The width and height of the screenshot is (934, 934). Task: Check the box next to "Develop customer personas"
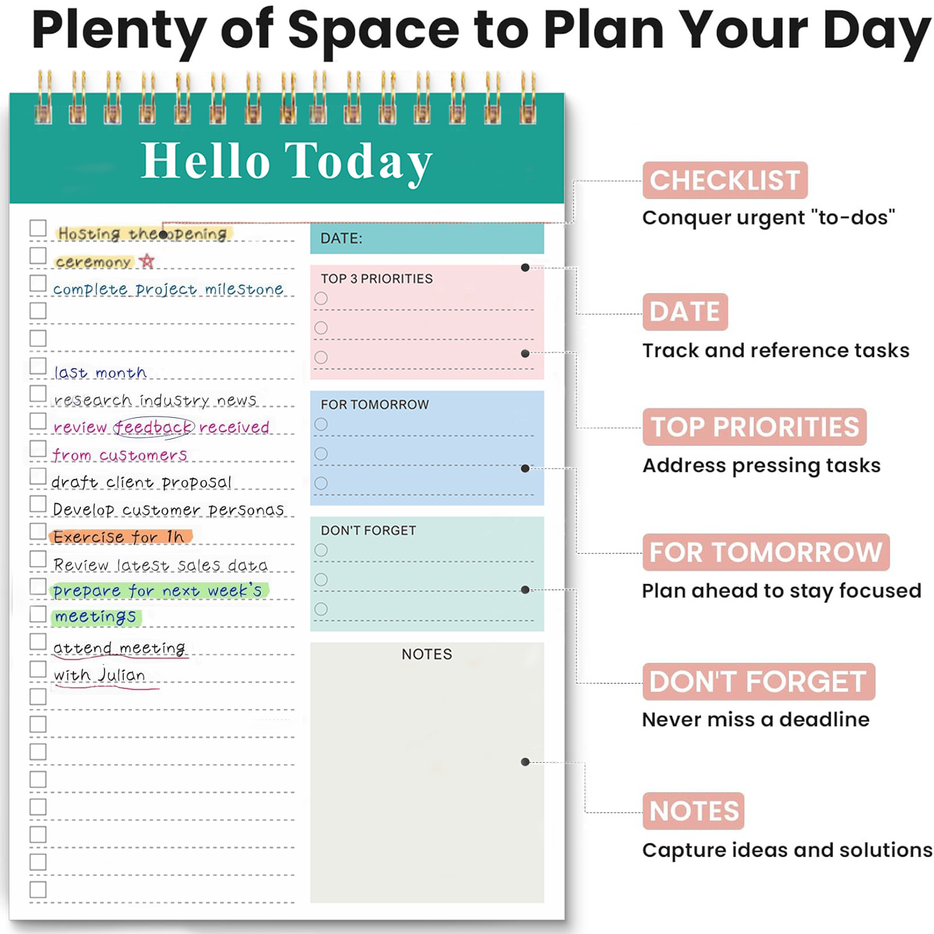[x=38, y=504]
